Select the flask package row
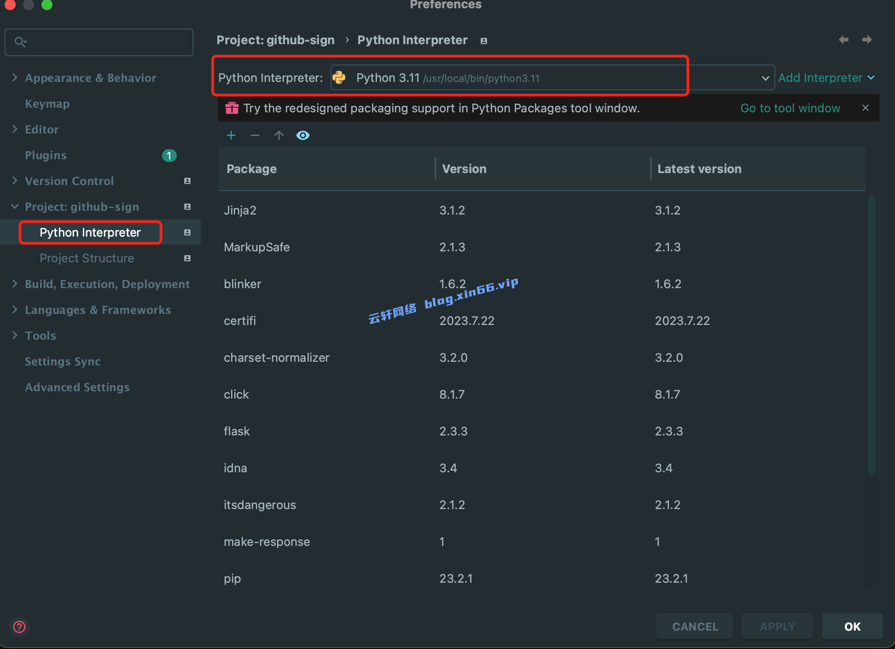 [542, 431]
